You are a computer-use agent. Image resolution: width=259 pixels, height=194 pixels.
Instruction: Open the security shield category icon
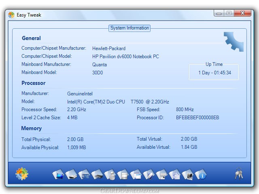tap(149, 174)
